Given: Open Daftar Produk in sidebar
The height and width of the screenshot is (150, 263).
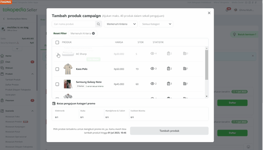Looking at the screenshot, I should click(x=12, y=85).
